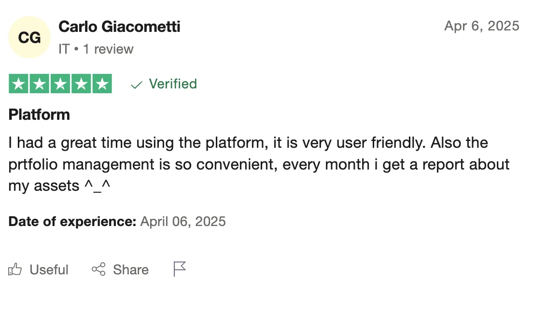Click the 'Share' label text

click(x=131, y=269)
